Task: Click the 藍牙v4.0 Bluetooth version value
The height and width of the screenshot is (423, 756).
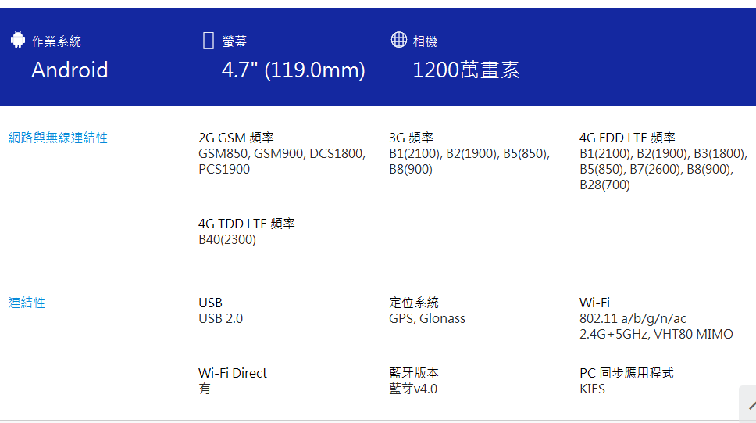Action: [413, 389]
